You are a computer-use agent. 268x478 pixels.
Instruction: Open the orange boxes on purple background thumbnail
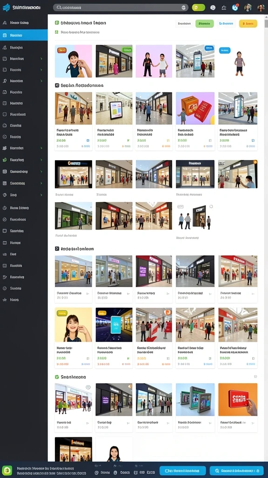pos(195,108)
